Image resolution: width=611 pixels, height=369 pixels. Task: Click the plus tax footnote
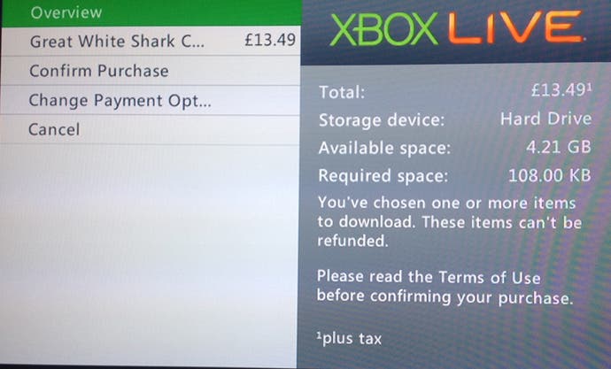pos(349,338)
